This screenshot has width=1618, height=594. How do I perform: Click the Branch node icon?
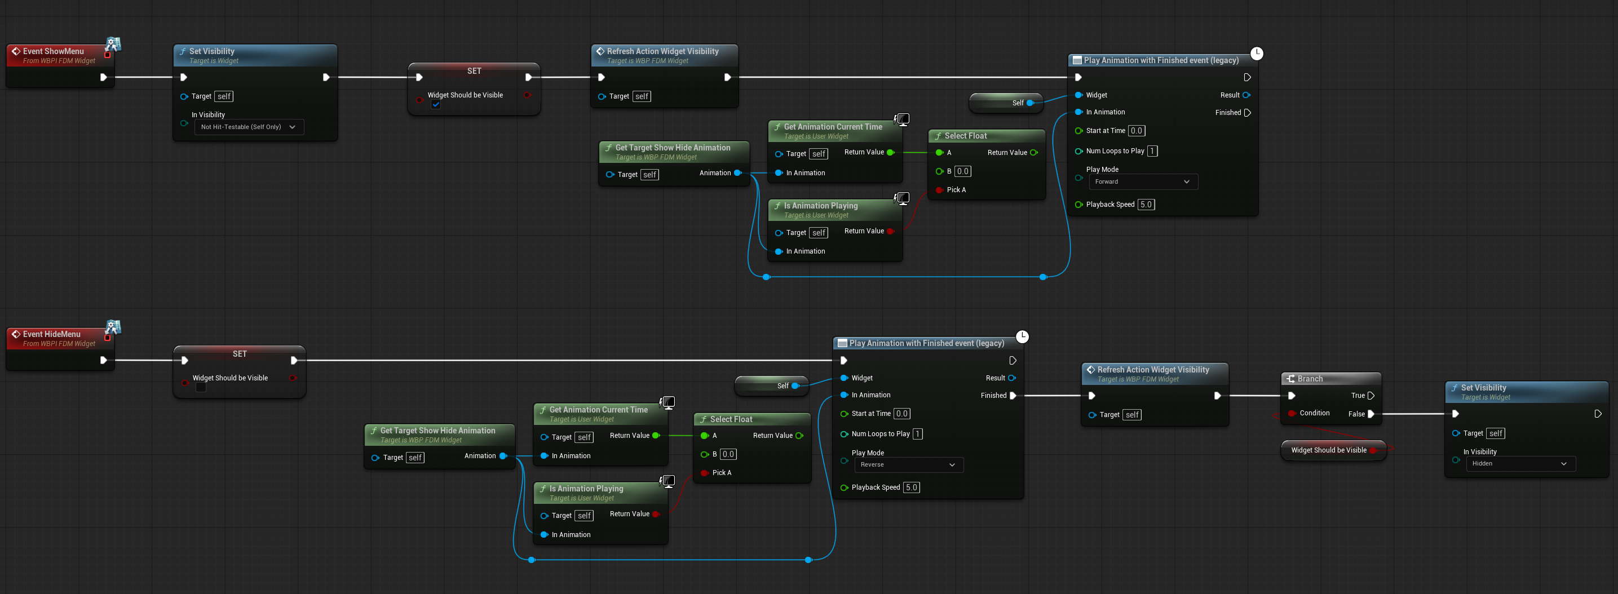[x=1291, y=379]
